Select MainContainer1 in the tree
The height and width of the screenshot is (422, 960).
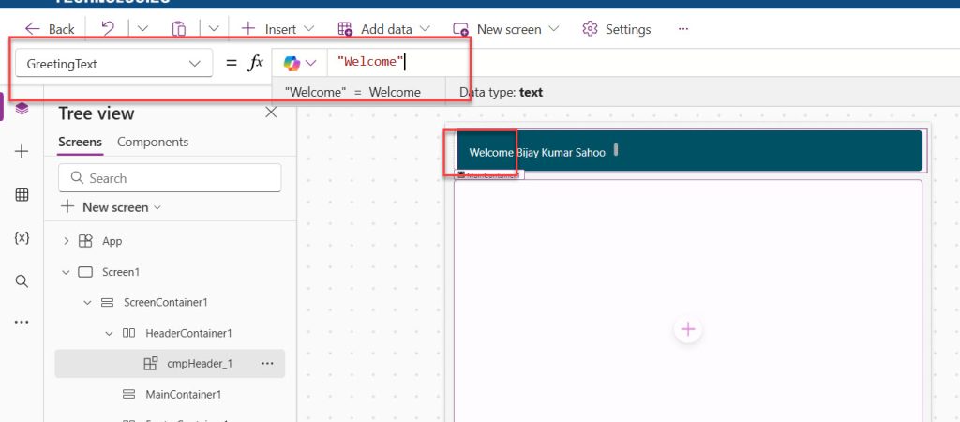point(183,395)
